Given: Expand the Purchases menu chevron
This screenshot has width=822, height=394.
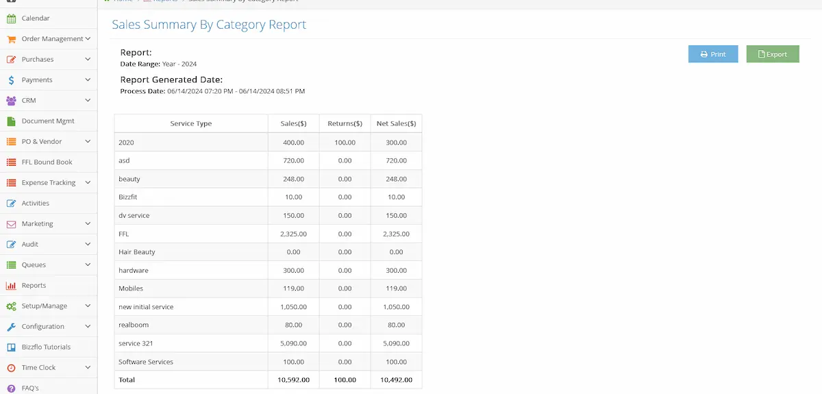Looking at the screenshot, I should pos(88,60).
